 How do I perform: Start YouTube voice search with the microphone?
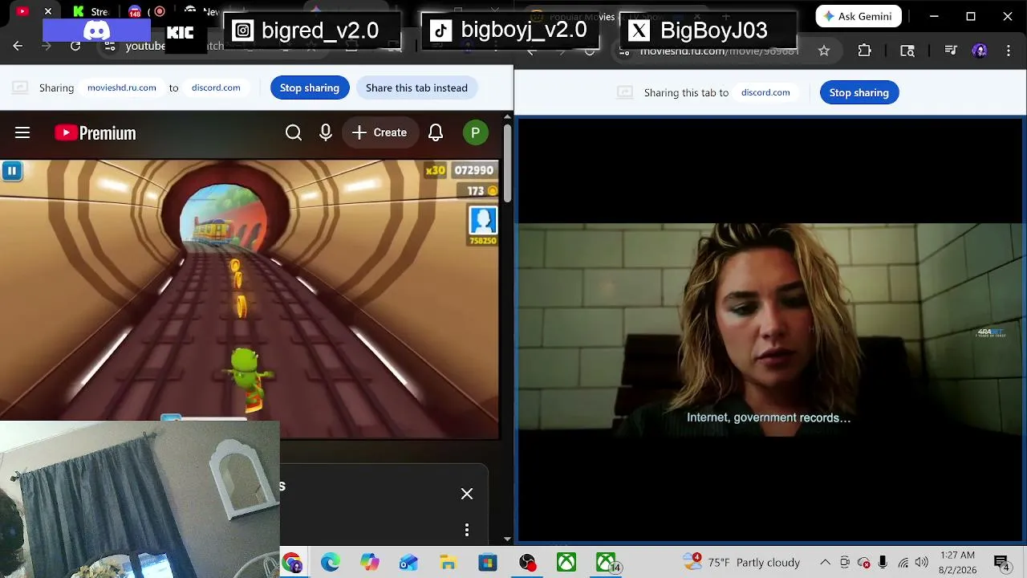(326, 132)
